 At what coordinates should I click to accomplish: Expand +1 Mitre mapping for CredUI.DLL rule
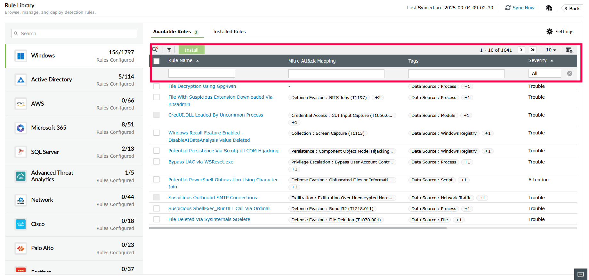tap(294, 123)
